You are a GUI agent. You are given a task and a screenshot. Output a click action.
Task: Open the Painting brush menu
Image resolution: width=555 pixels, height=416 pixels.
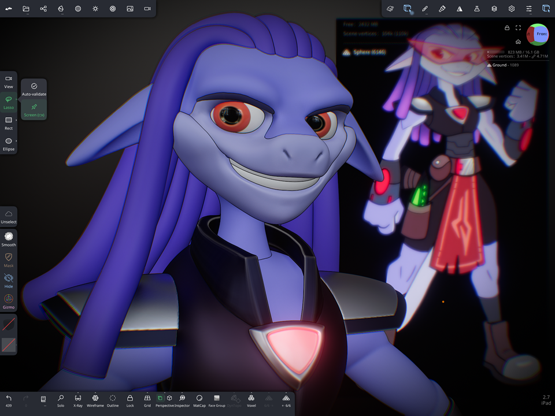[442, 9]
